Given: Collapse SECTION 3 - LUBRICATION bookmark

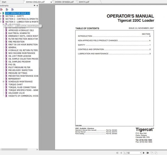Looking at the screenshot, I should tap(1, 22).
